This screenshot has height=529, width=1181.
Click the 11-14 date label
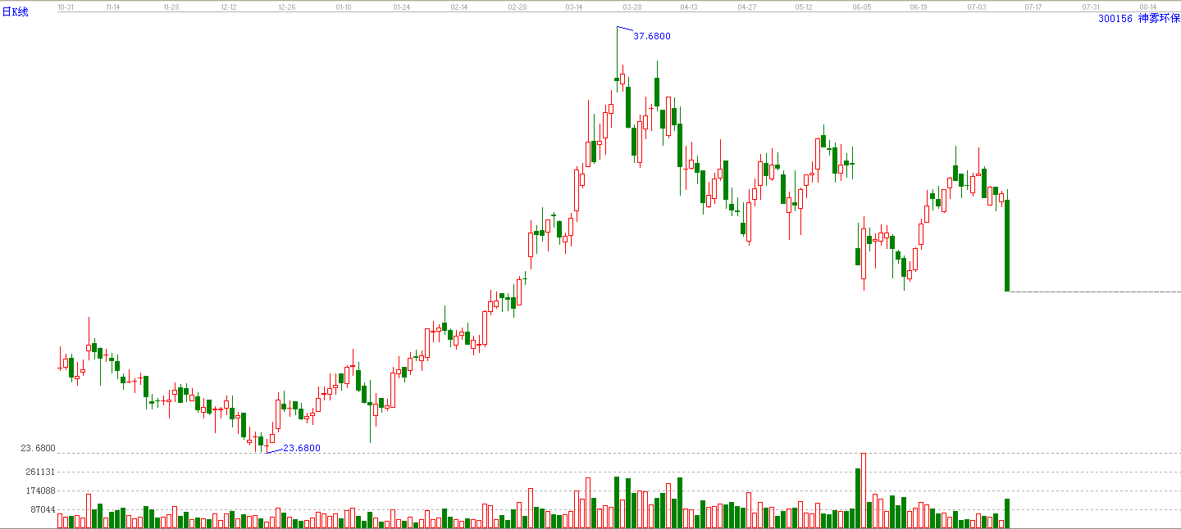tap(113, 6)
